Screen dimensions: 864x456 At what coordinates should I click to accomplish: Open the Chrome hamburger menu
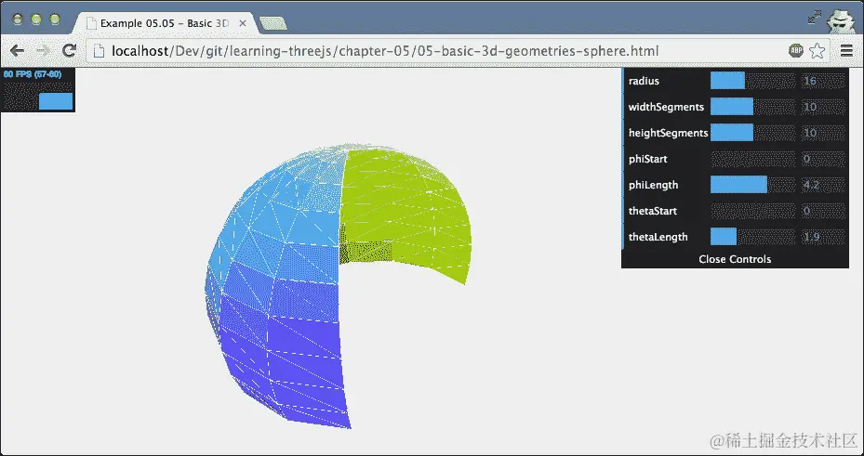(847, 51)
